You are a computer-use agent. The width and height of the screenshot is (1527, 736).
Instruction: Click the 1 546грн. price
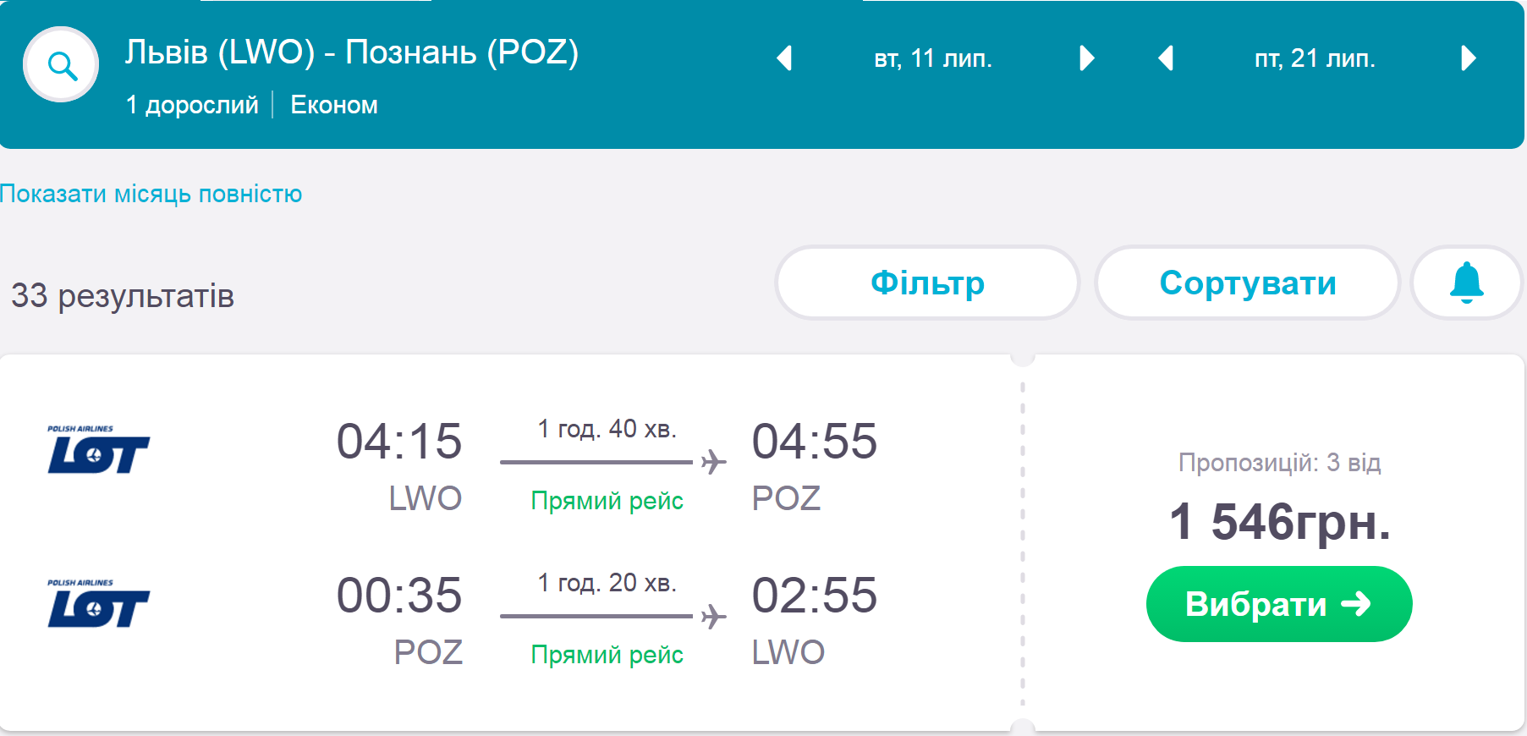(1279, 522)
